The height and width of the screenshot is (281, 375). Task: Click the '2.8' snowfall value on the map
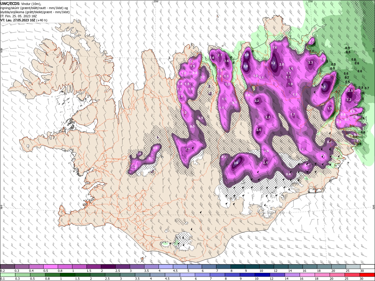click(212, 58)
